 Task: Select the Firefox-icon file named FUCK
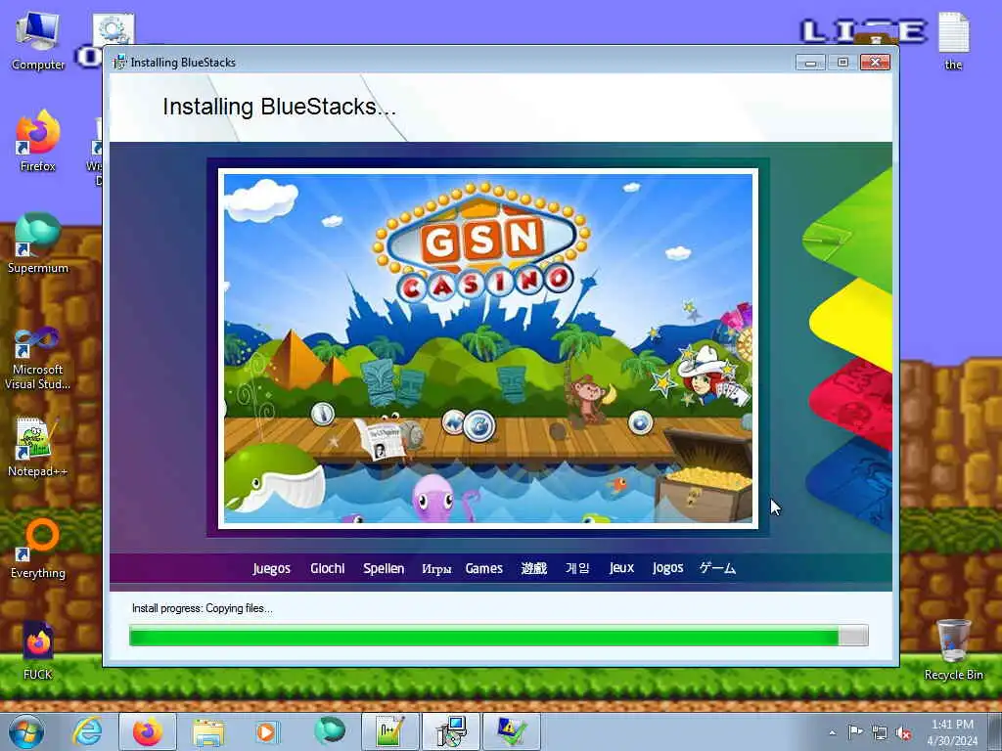pyautogui.click(x=38, y=650)
